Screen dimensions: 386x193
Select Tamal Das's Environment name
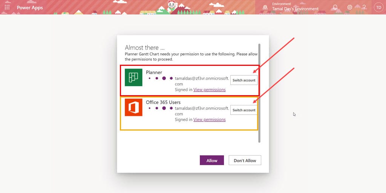point(295,9)
